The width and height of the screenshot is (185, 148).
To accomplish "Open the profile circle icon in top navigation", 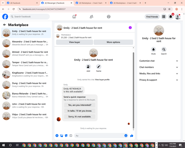I will (x=109, y=17).
